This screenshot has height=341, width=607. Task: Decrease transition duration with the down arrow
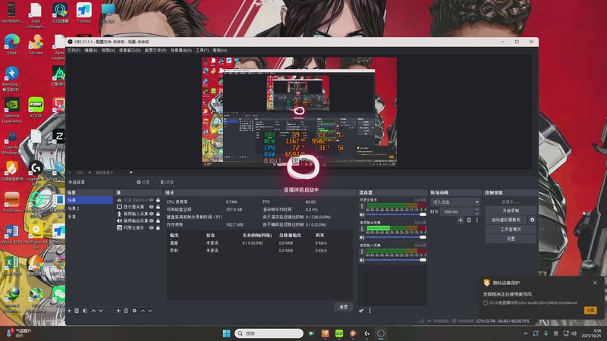477,214
